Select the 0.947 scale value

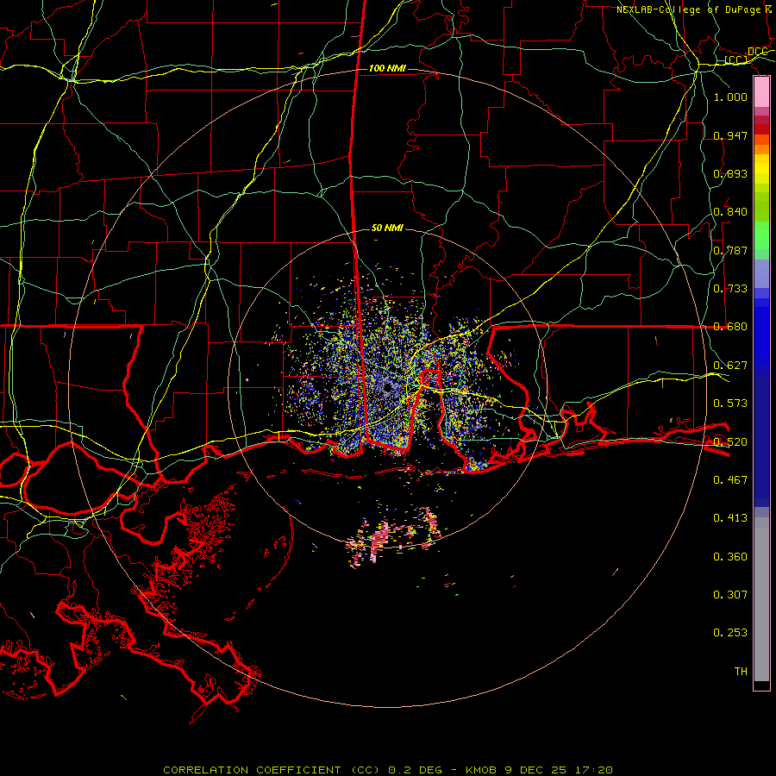pyautogui.click(x=730, y=135)
